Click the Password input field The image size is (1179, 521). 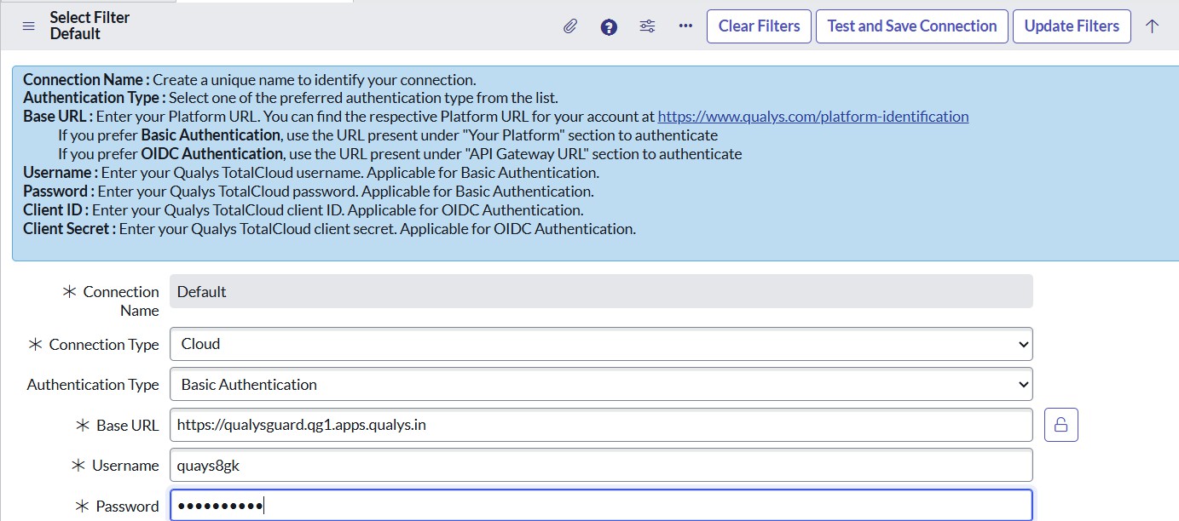tap(601, 506)
